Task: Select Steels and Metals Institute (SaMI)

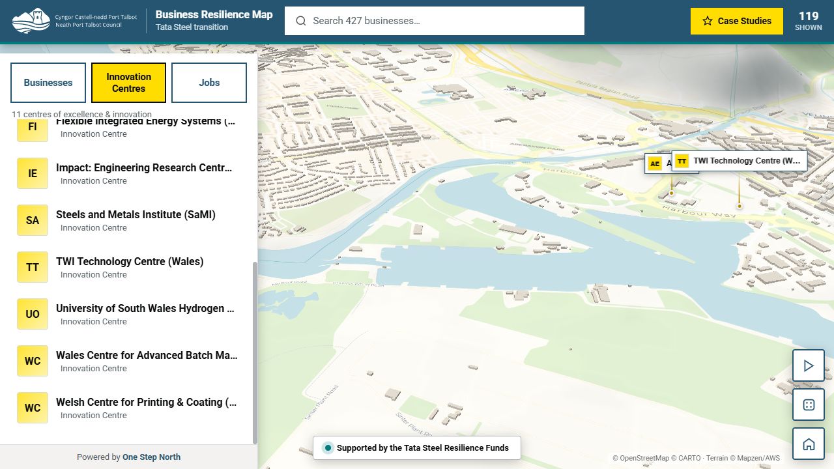Action: click(x=130, y=220)
